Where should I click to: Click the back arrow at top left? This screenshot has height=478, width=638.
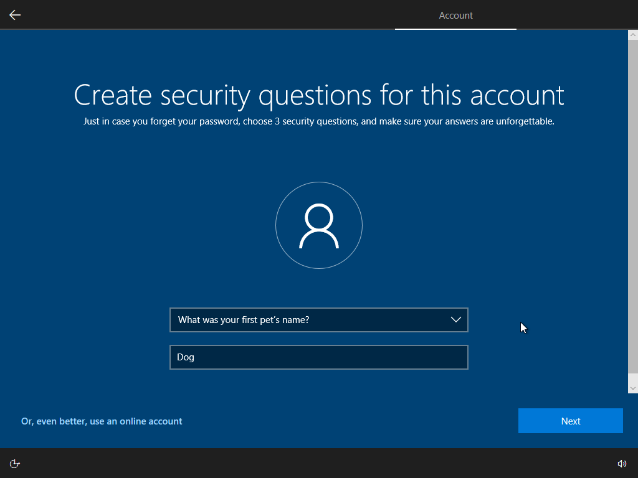click(14, 14)
